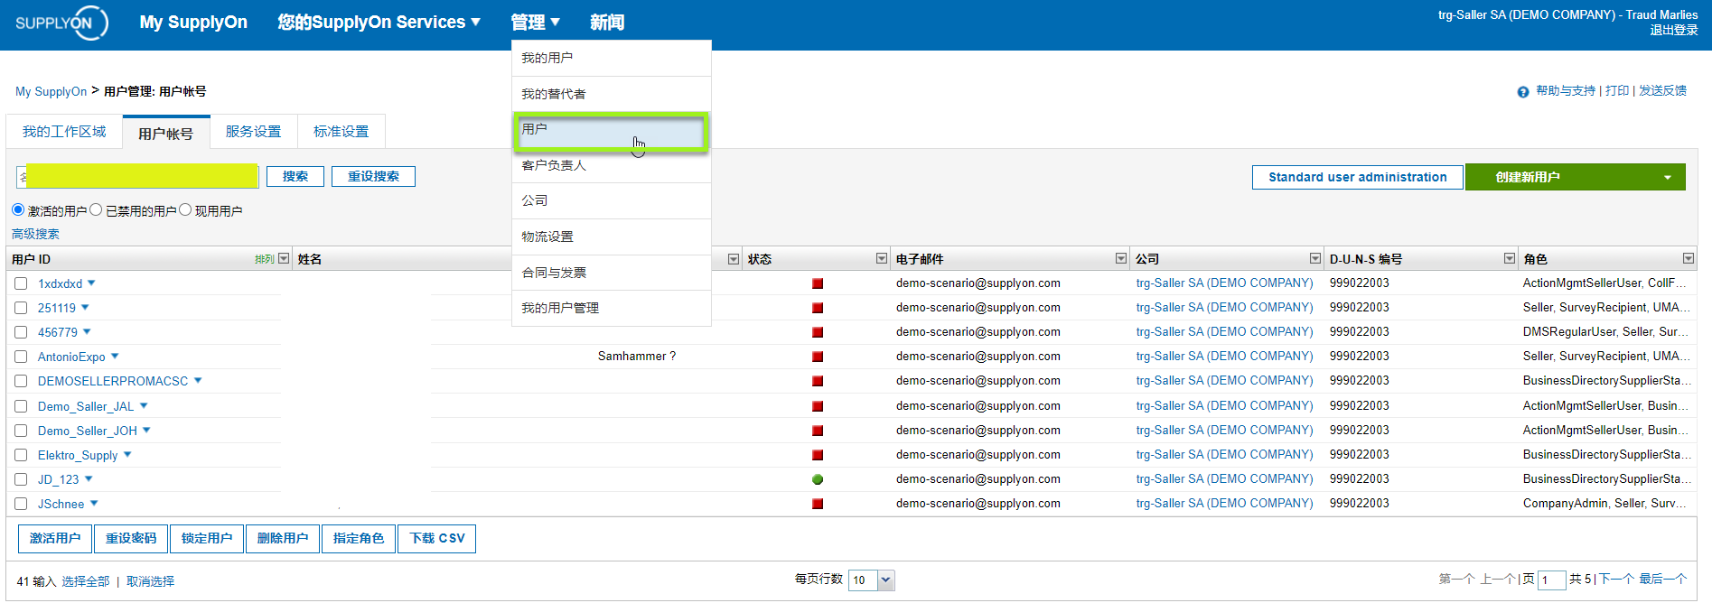Viewport: 1712px width, 603px height.
Task: Click the 锁定用户 button
Action: click(x=207, y=539)
